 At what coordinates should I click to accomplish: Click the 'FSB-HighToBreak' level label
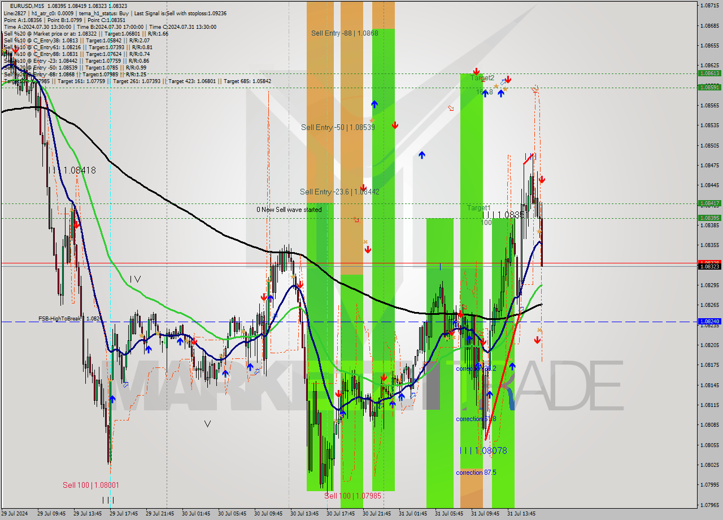(x=60, y=319)
